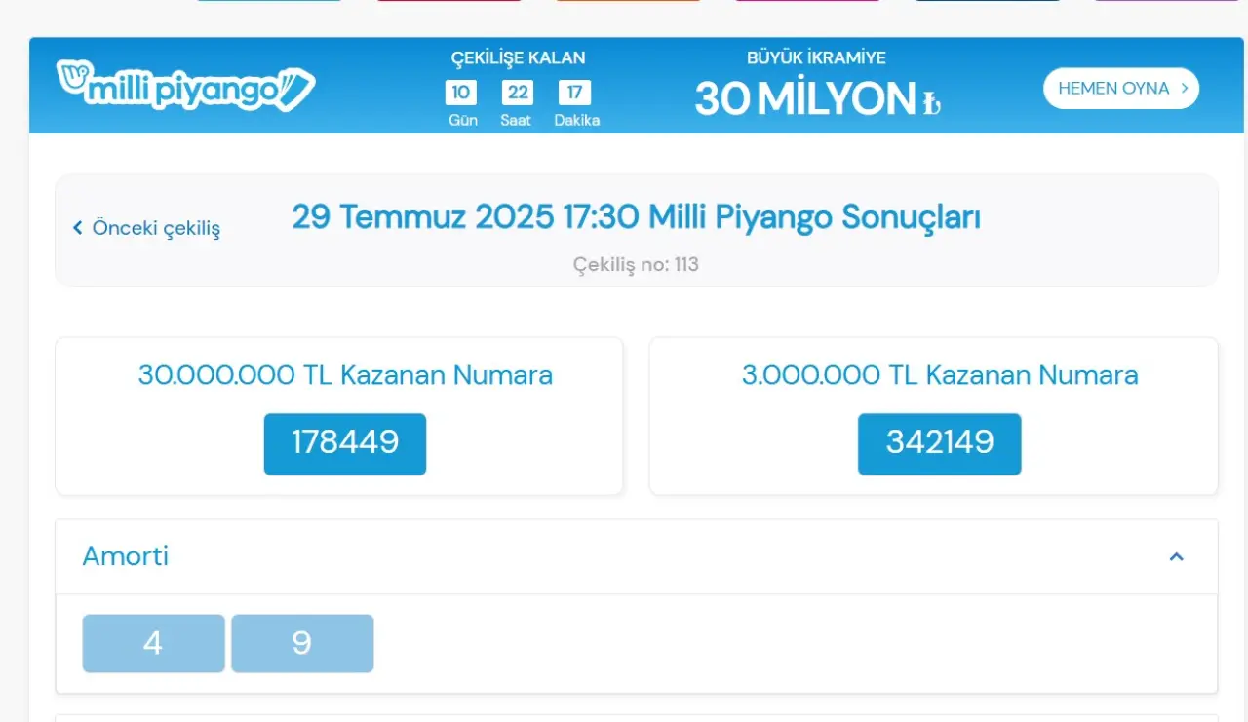Collapse the Amorti section with the chevron
This screenshot has height=722, width=1248.
(x=1176, y=557)
